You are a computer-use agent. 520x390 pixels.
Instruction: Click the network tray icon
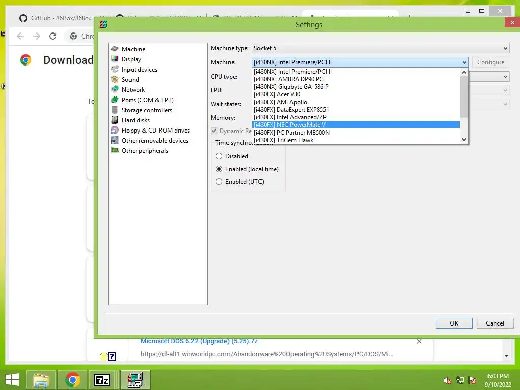coord(460,380)
